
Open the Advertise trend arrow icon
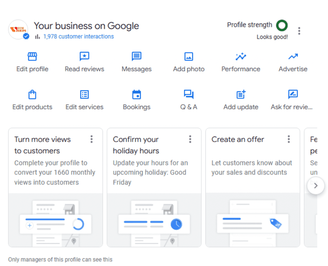(x=293, y=57)
